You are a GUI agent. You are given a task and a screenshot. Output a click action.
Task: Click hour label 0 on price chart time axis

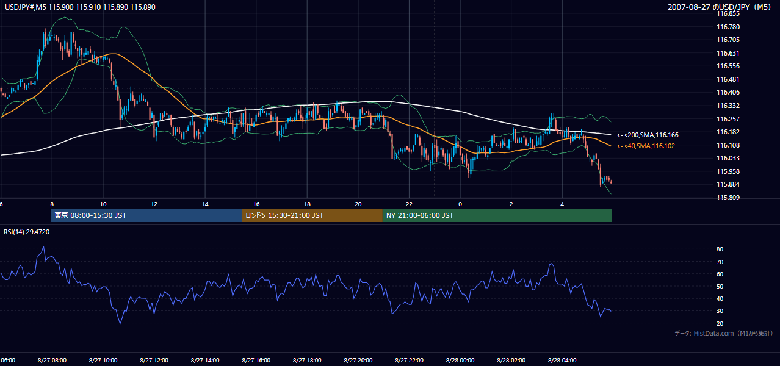tap(460, 204)
